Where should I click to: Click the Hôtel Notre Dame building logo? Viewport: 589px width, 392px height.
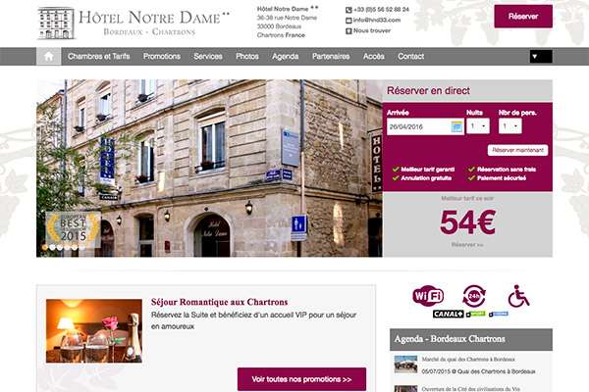pyautogui.click(x=56, y=24)
